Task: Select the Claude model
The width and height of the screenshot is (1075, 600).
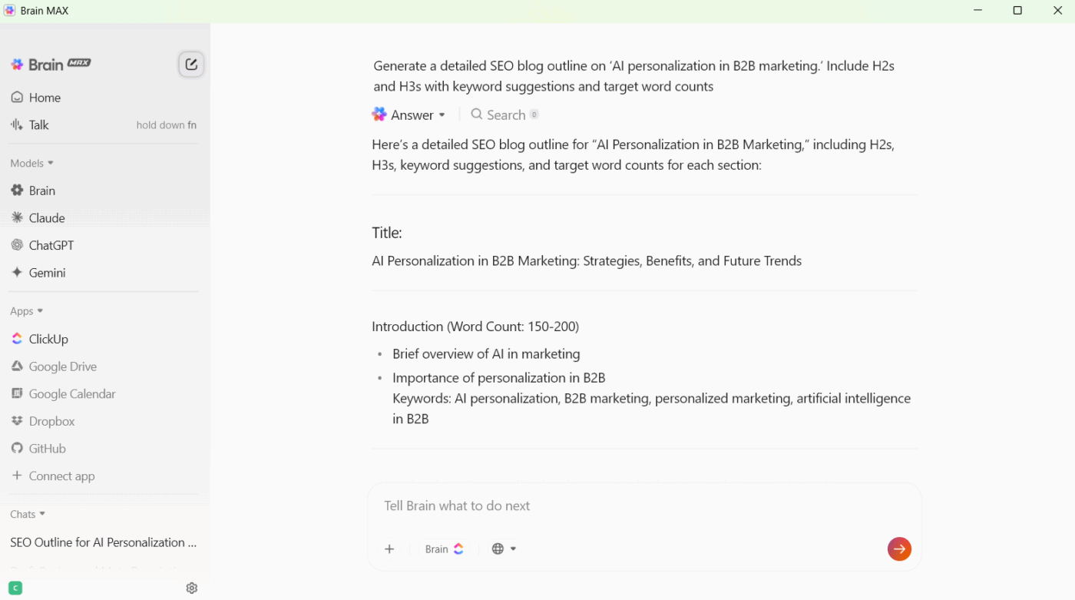Action: (46, 218)
